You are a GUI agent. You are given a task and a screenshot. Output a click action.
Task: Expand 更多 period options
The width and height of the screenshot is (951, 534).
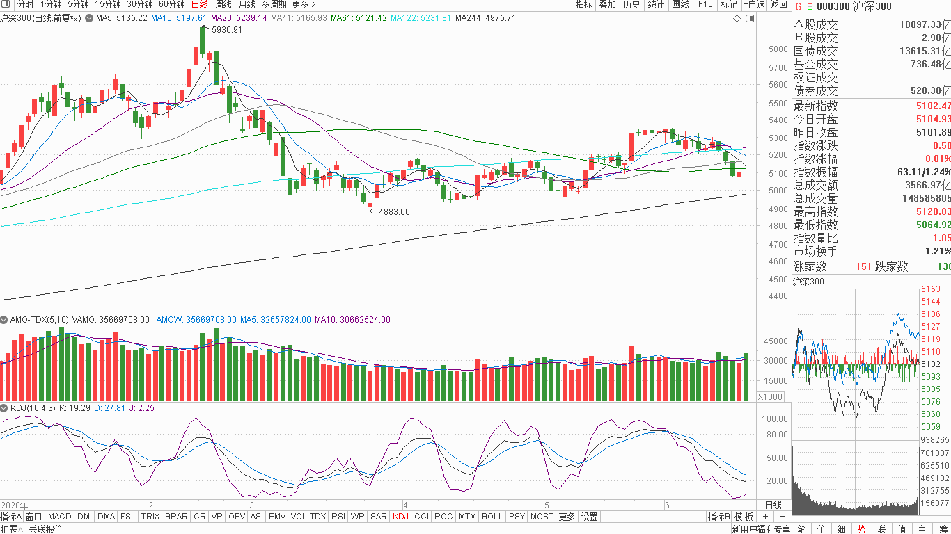coord(304,5)
